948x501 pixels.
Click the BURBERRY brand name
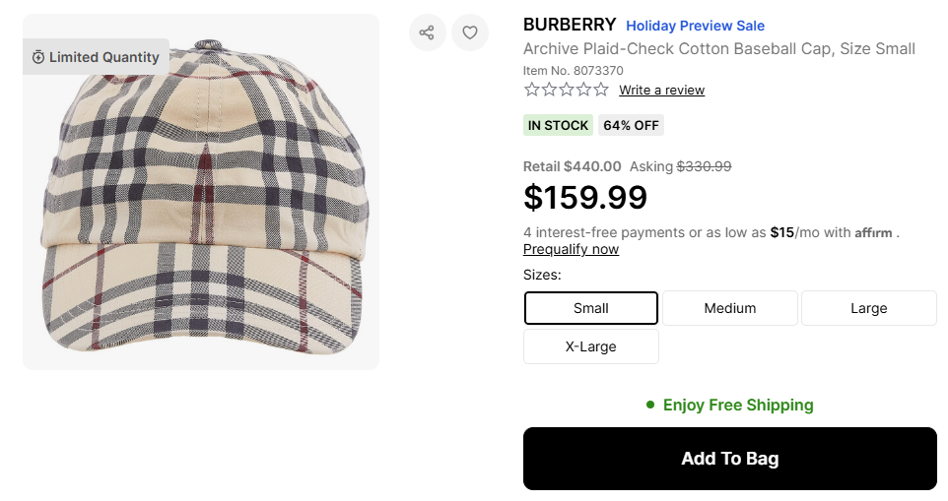570,25
